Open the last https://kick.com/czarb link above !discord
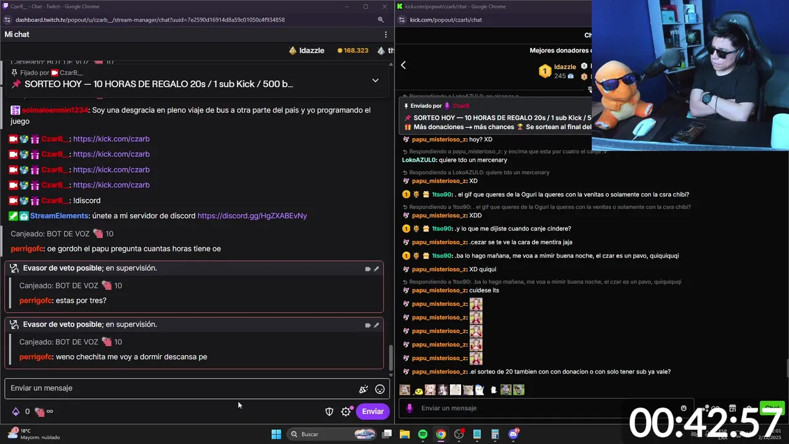 pyautogui.click(x=112, y=185)
